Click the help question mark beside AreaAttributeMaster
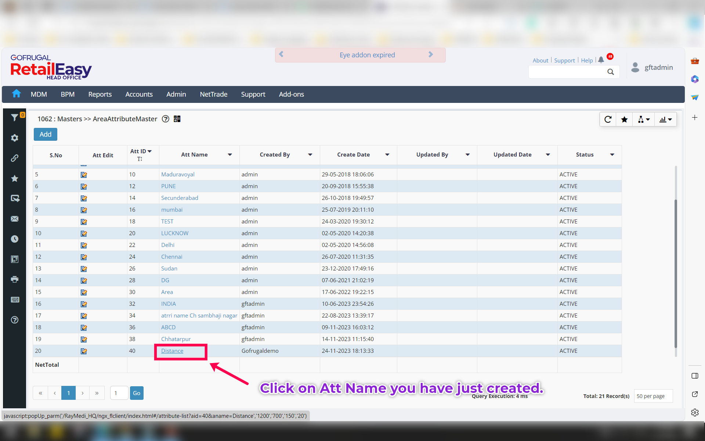705x441 pixels. click(x=166, y=119)
